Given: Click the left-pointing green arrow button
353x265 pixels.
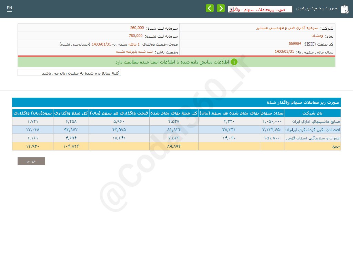Looking at the screenshot, I should (x=210, y=8).
